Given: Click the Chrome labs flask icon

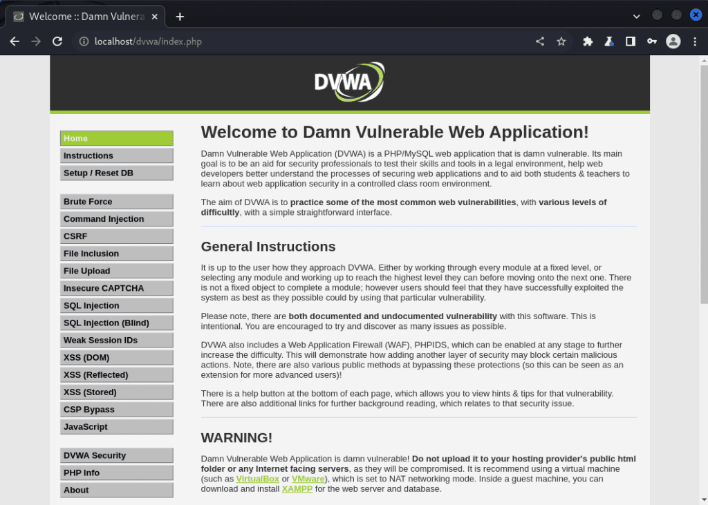Looking at the screenshot, I should 608,41.
